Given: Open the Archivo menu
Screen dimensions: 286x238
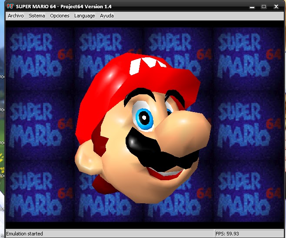Looking at the screenshot, I should (16, 16).
